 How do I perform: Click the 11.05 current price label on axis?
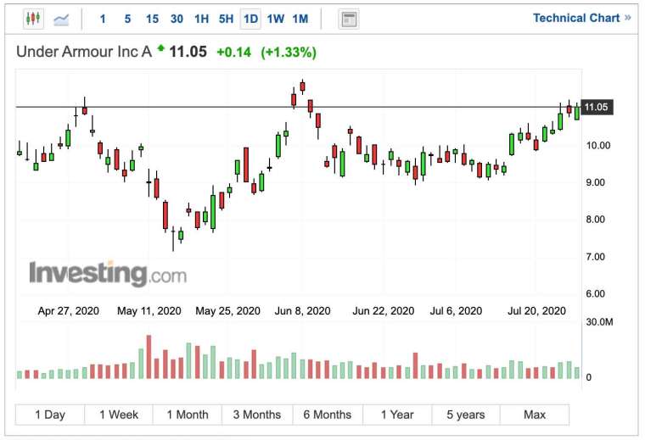[596, 107]
